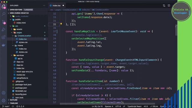Open App.tsx file

(20, 65)
